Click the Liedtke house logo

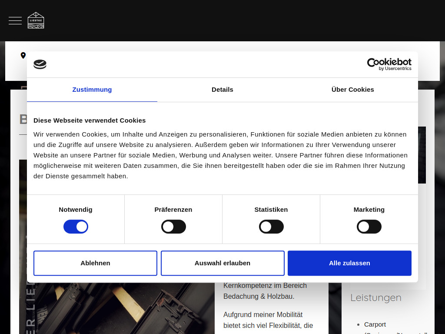coord(36,20)
